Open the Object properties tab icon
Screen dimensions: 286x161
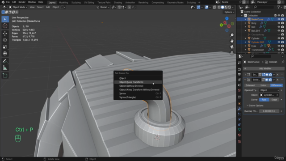tap(240, 103)
